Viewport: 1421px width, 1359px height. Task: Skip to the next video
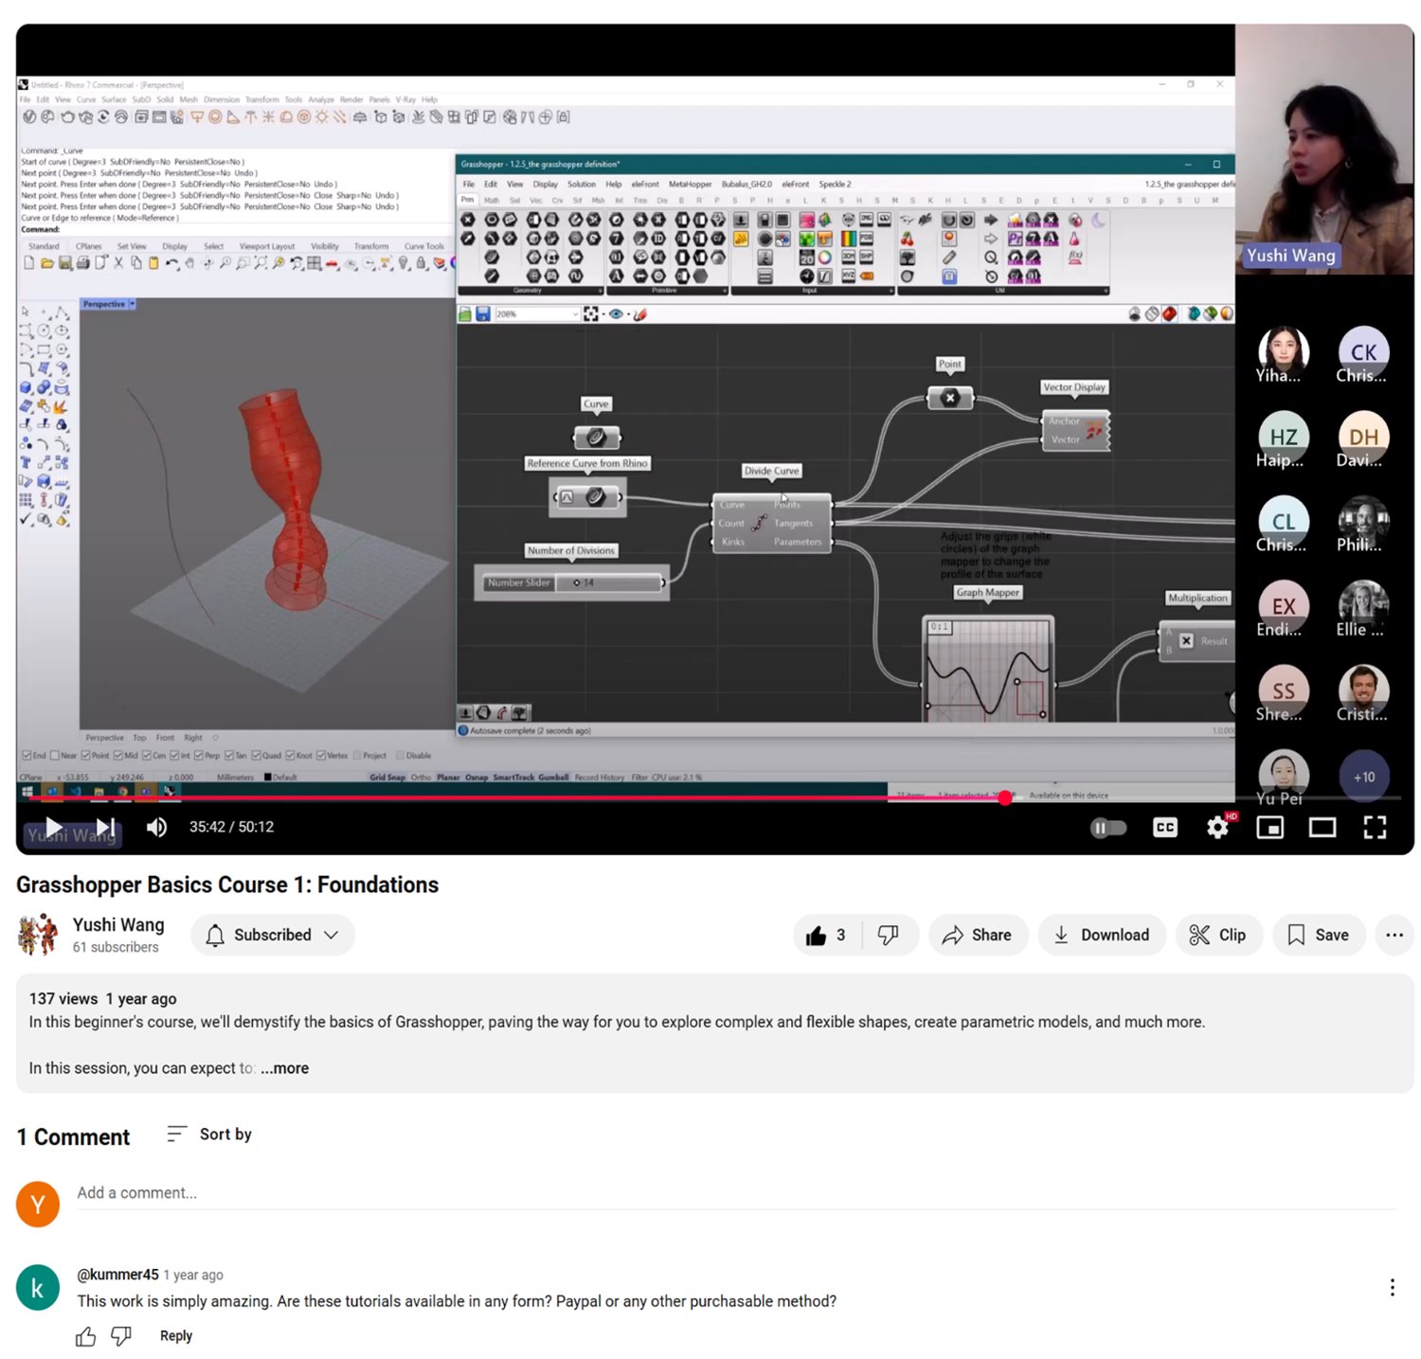pos(106,827)
